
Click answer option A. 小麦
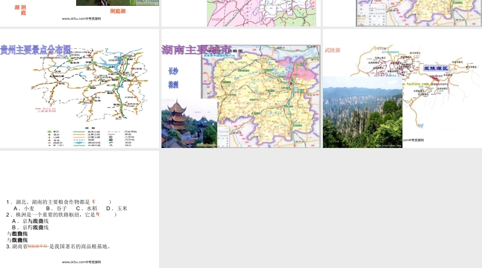pos(24,208)
